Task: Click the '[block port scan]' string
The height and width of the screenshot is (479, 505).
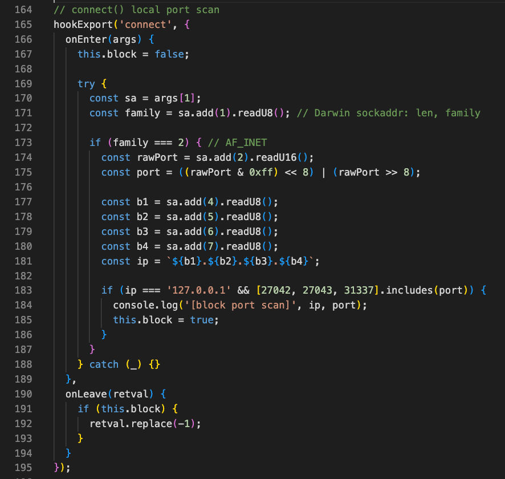Action: (241, 305)
